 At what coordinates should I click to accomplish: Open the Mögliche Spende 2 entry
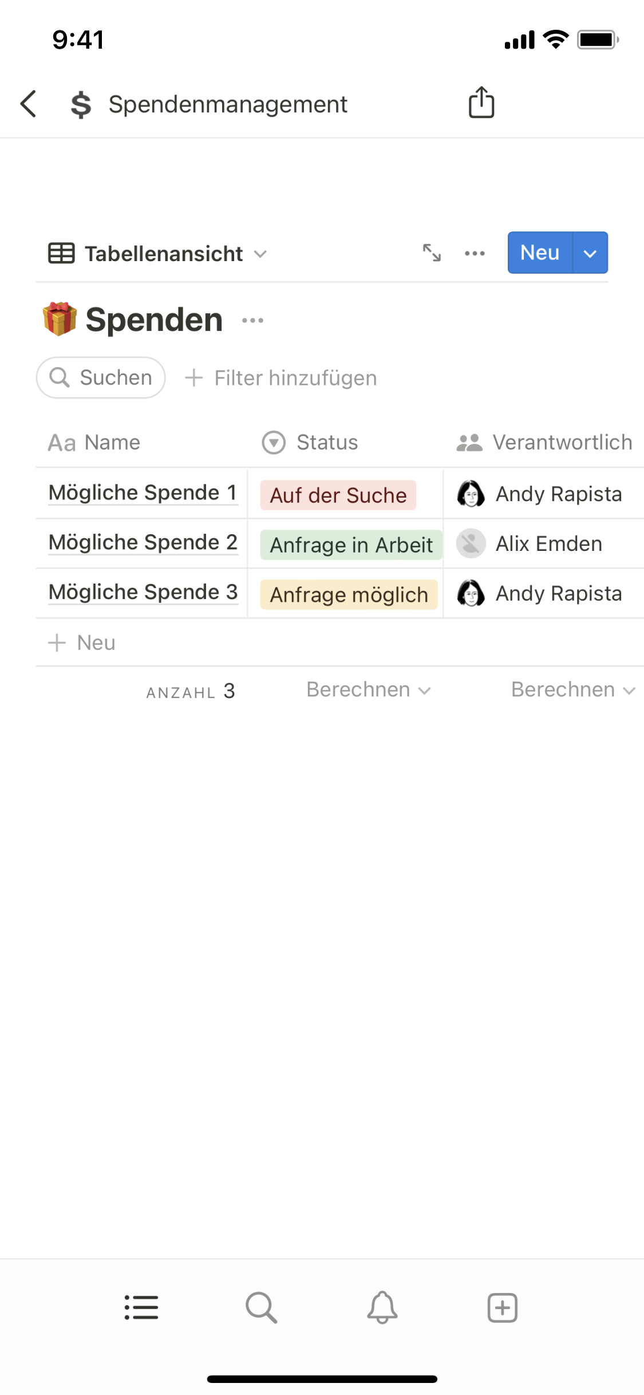[143, 542]
